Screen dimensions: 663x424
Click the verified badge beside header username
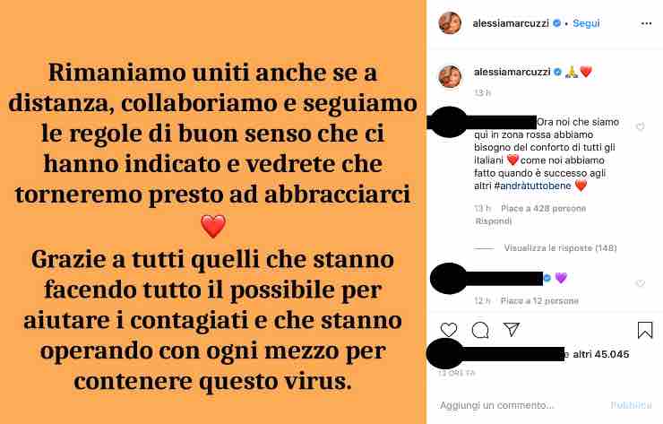click(x=557, y=23)
